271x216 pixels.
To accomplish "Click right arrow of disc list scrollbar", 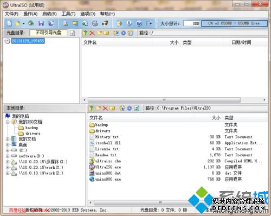I will 264,100.
